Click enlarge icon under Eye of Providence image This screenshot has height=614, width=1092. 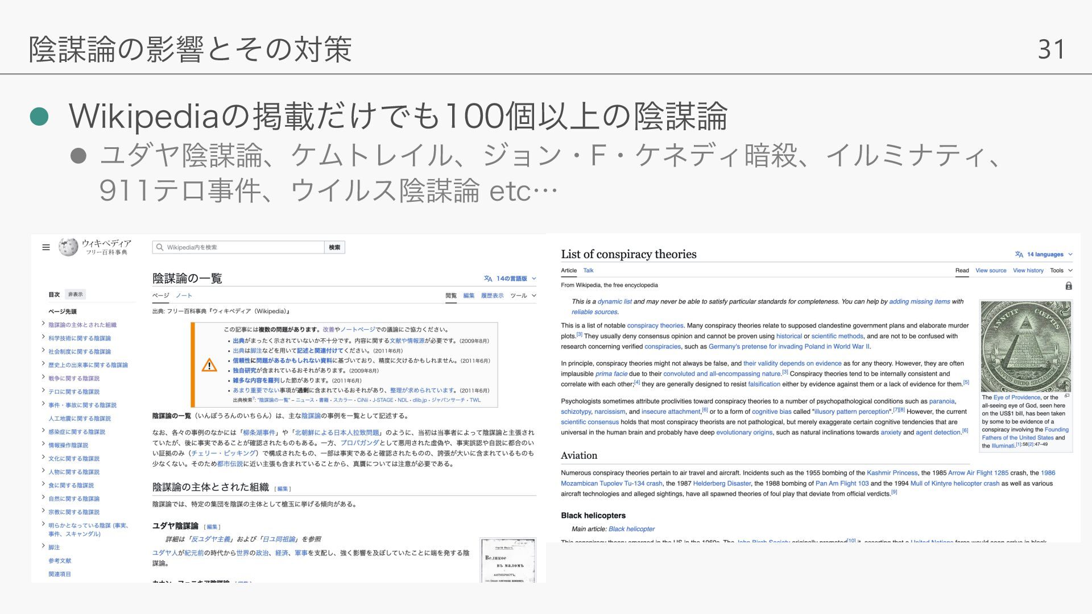(1067, 396)
